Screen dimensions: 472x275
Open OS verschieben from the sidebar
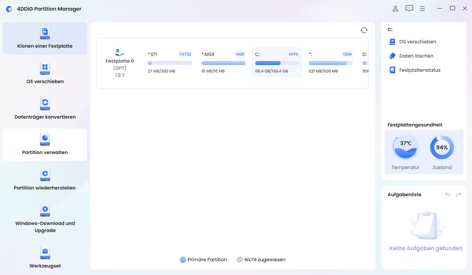coord(45,74)
